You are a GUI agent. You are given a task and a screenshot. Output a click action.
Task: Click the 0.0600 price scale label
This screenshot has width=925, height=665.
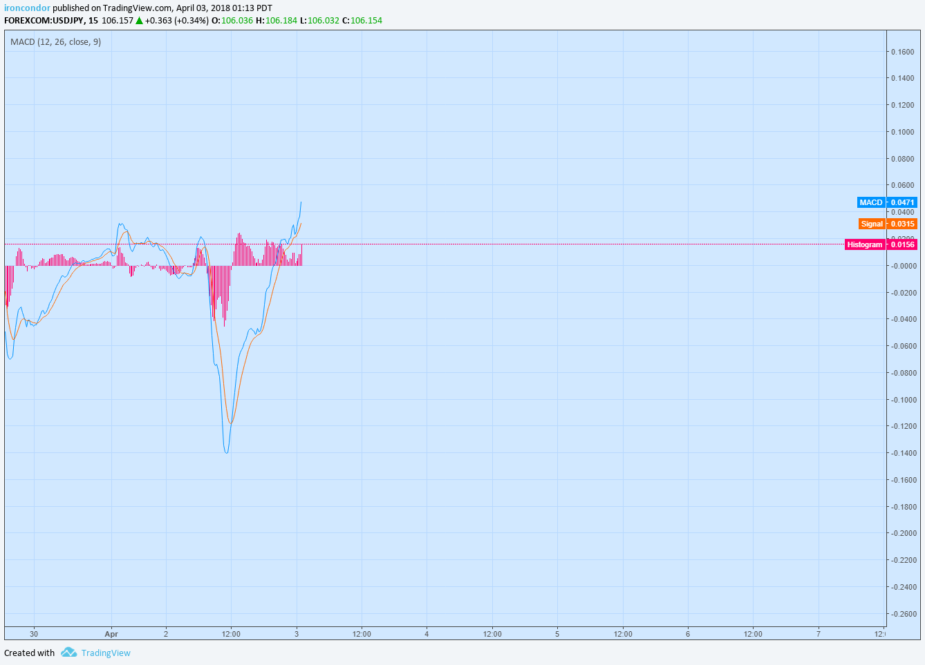[x=902, y=185]
